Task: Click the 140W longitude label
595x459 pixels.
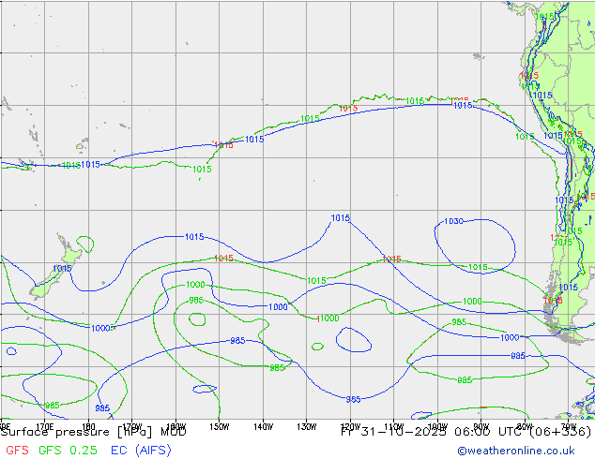Action: point(263,427)
